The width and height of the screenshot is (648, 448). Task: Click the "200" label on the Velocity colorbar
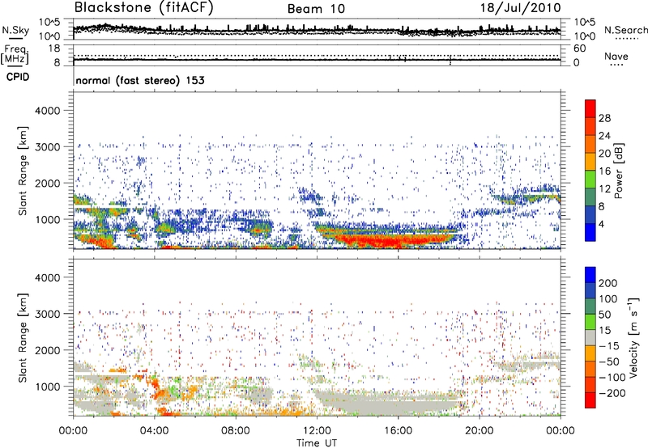click(x=608, y=283)
